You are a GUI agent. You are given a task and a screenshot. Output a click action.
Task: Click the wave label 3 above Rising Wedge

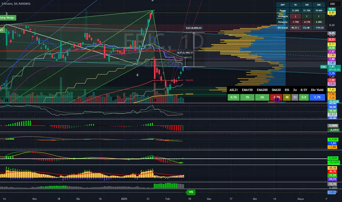[6, 14]
